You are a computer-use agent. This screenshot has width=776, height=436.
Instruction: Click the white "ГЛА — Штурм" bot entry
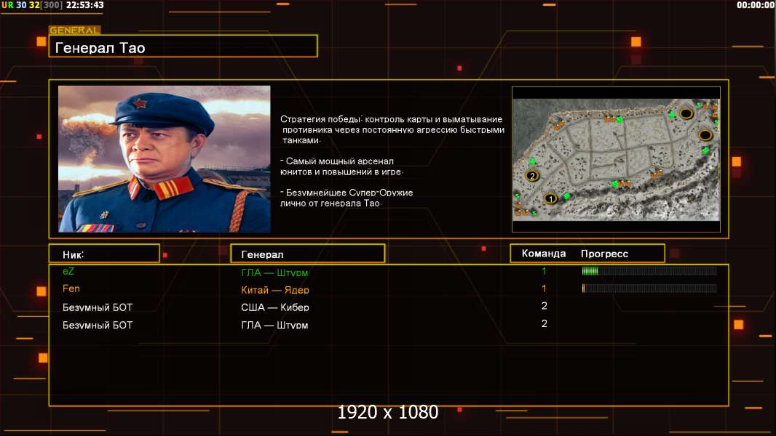click(x=274, y=325)
